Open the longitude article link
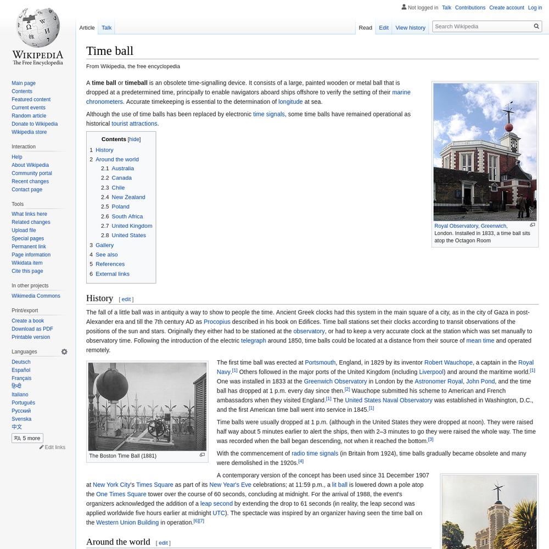The height and width of the screenshot is (549, 549). (x=290, y=102)
